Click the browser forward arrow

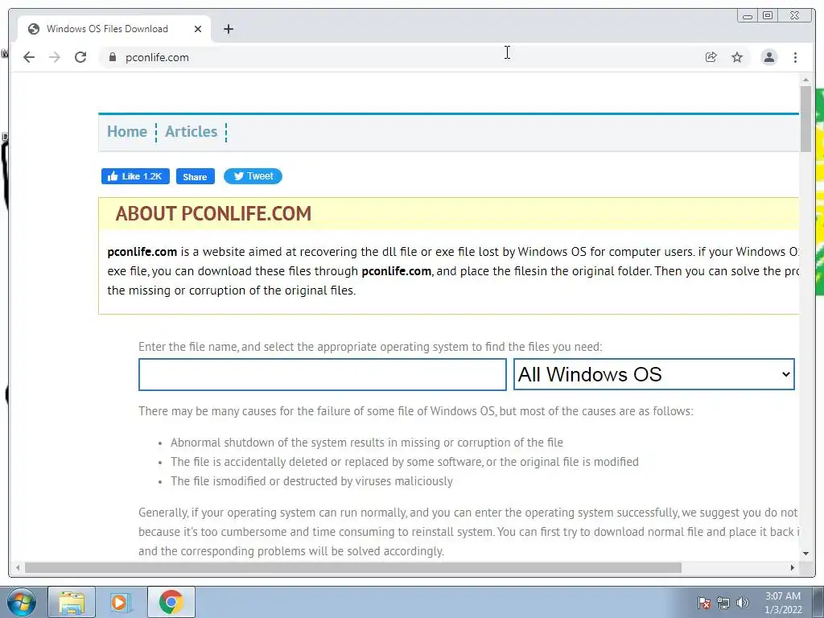55,57
